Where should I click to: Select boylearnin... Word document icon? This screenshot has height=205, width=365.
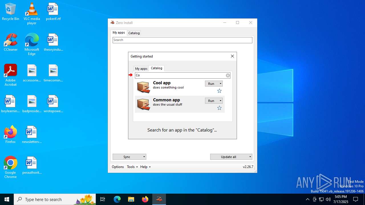point(11,104)
